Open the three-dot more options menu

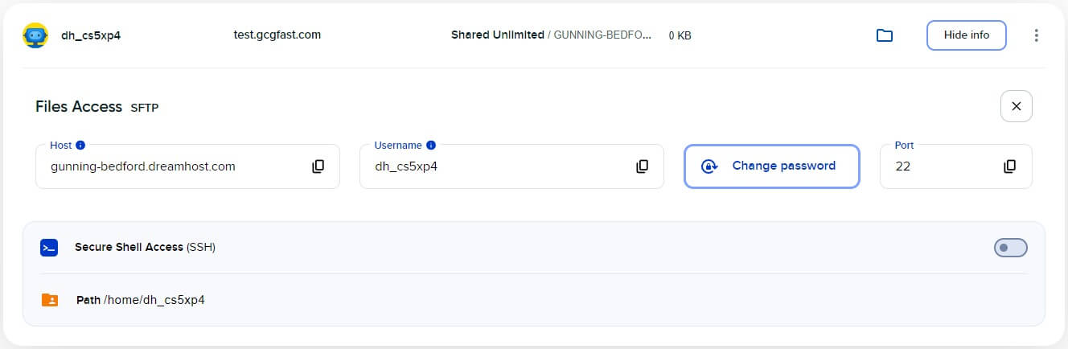tap(1036, 35)
